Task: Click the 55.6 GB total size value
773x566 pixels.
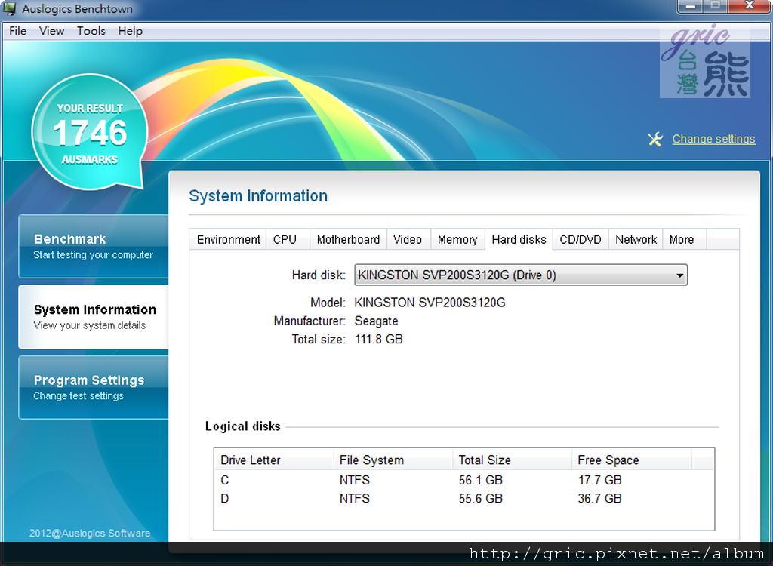Action: 481,498
